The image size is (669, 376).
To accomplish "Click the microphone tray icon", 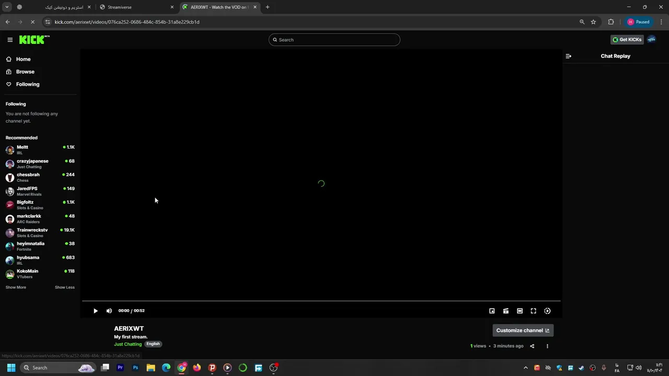I will 604,368.
